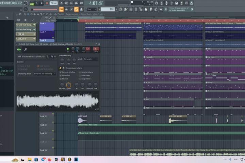
Task: Click the help question mark icon
Action: pyautogui.click(x=171, y=3)
